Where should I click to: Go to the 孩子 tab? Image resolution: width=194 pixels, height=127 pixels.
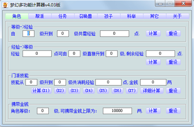tap(109, 16)
